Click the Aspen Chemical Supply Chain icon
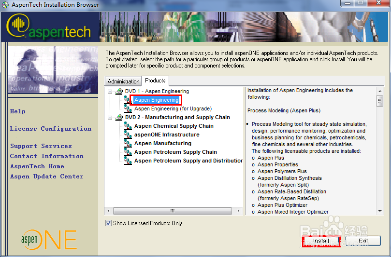 point(128,126)
